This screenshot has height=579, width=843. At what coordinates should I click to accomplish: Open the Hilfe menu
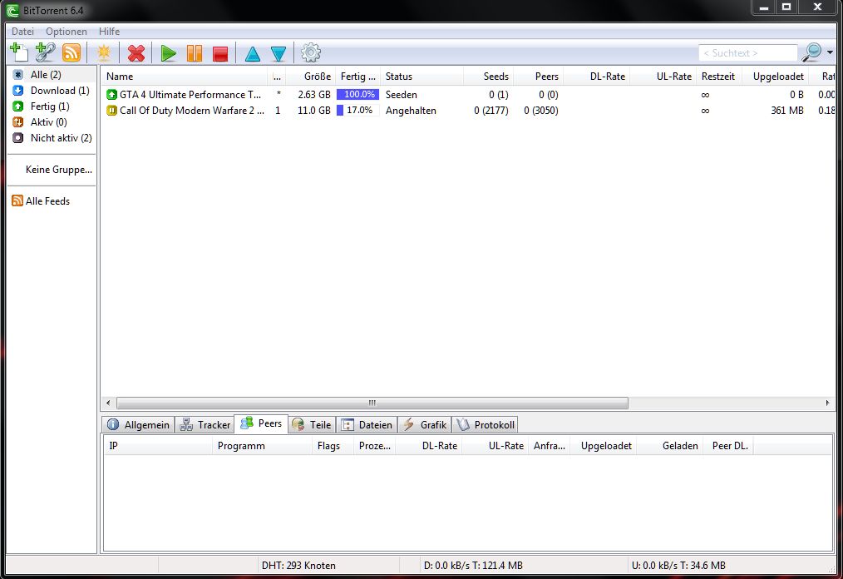coord(109,32)
